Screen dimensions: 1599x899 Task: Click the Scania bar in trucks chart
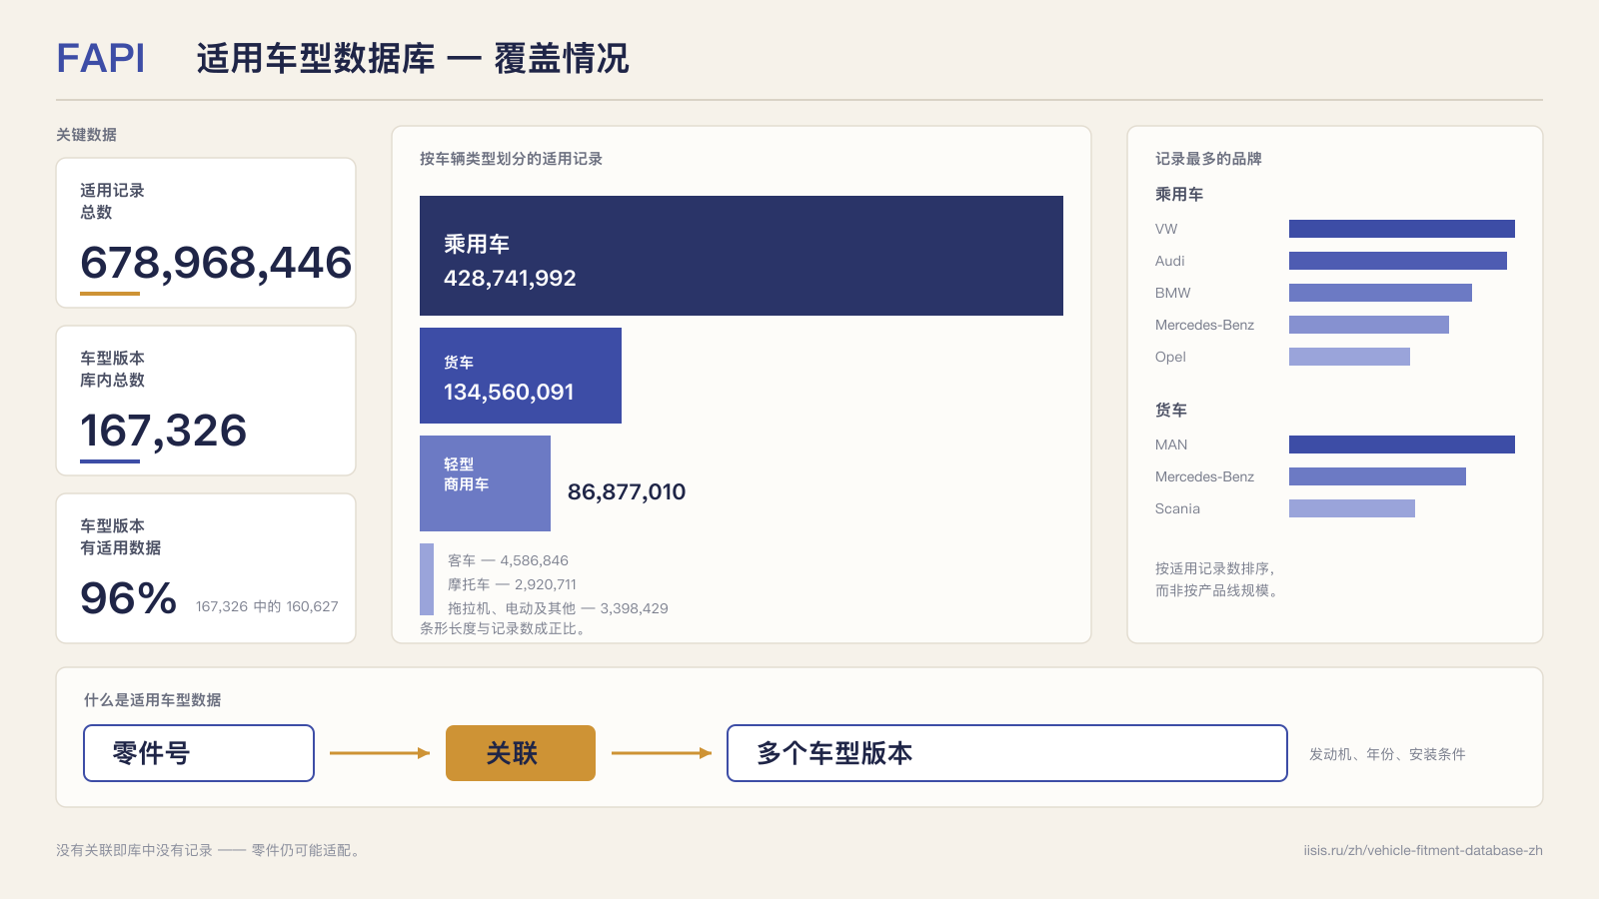[x=1352, y=508]
